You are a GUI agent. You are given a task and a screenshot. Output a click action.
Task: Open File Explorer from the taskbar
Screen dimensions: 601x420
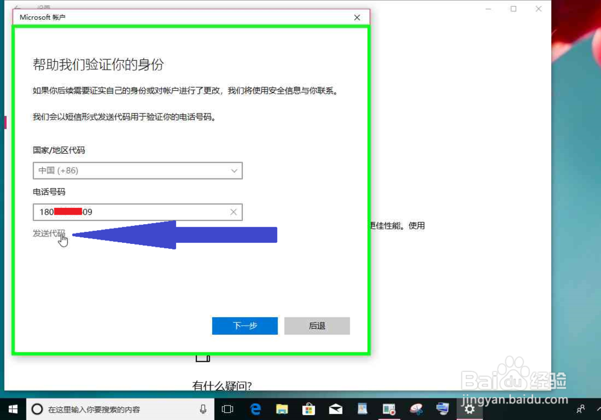282,409
